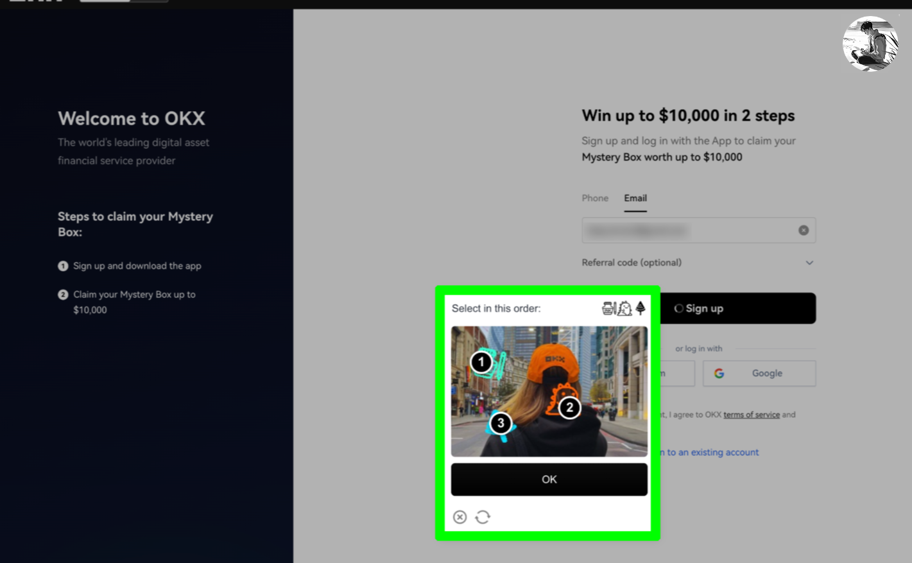Click the Google logo in the login button

coord(719,373)
